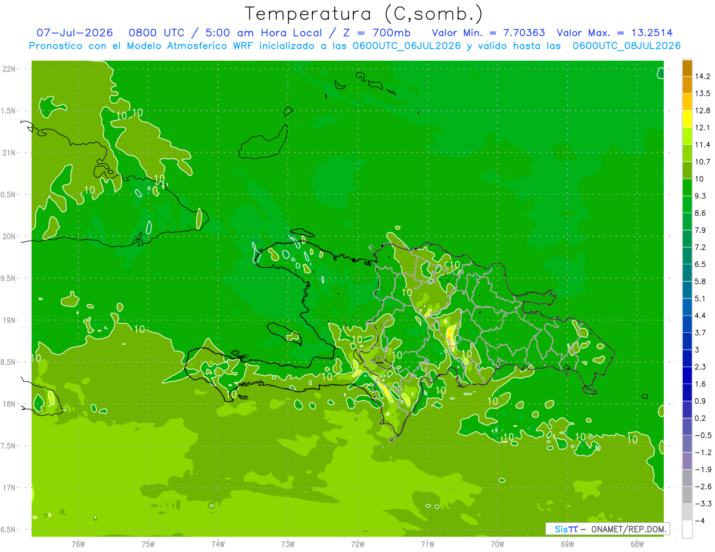
Task: Click the orange swatch between 13.5 and 14.2
Action: click(687, 85)
